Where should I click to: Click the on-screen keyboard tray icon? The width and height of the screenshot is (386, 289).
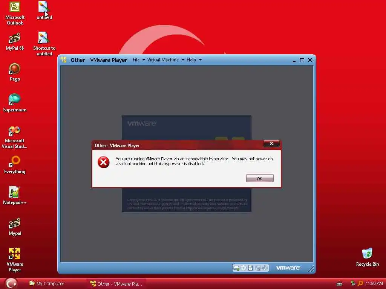point(339,284)
